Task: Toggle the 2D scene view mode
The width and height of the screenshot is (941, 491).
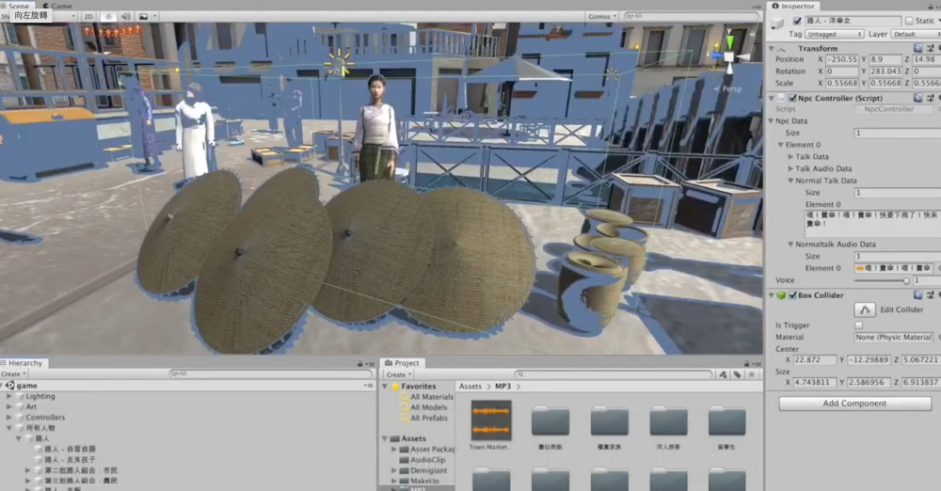Action: (x=88, y=16)
